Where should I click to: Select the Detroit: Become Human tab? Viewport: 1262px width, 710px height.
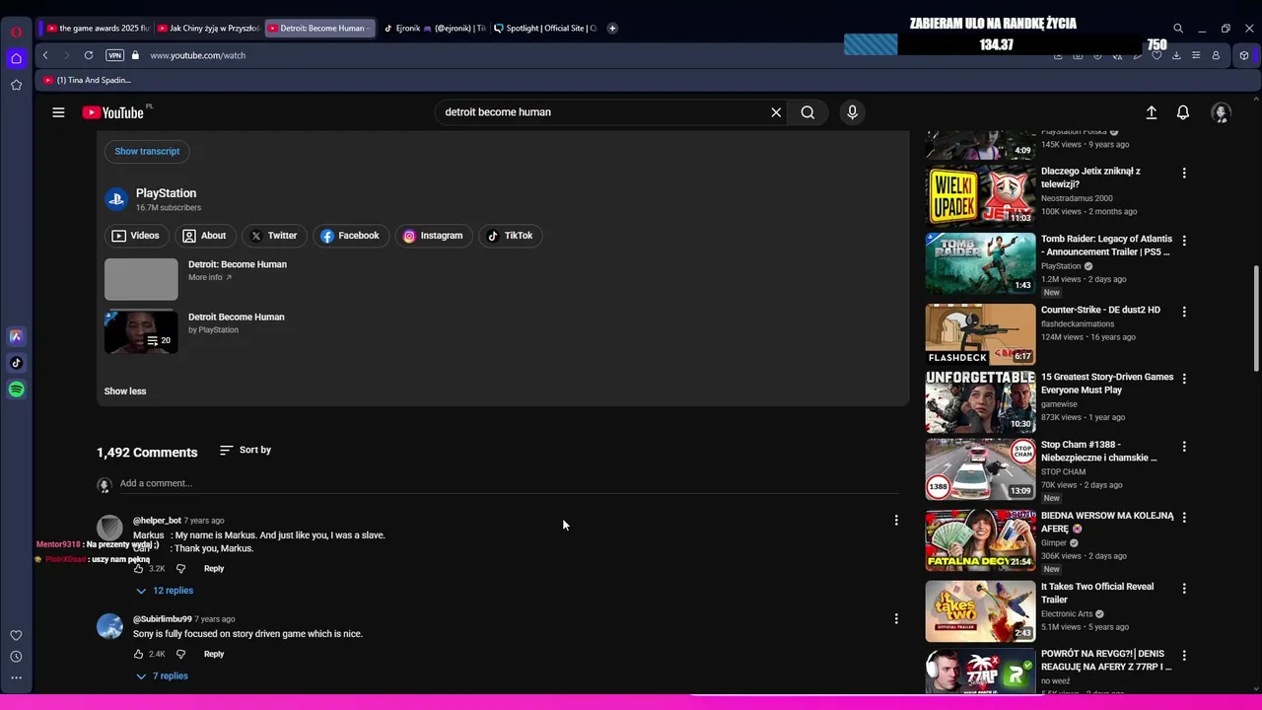320,28
